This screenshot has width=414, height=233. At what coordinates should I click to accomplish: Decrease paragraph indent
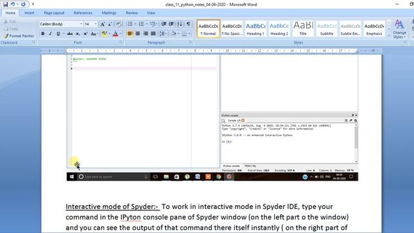pyautogui.click(x=164, y=24)
